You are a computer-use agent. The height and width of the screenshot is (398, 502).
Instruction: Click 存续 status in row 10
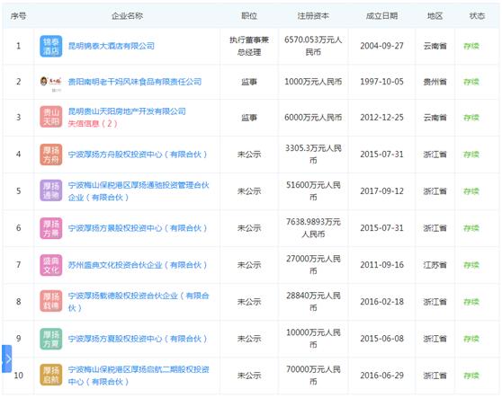pyautogui.click(x=471, y=376)
